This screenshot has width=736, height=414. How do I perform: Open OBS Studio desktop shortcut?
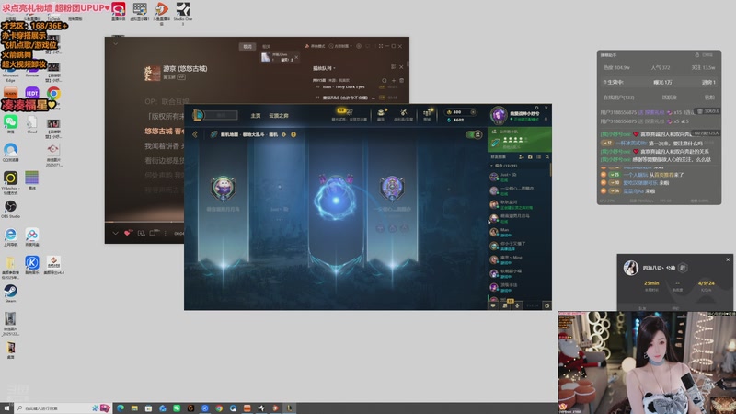point(10,209)
